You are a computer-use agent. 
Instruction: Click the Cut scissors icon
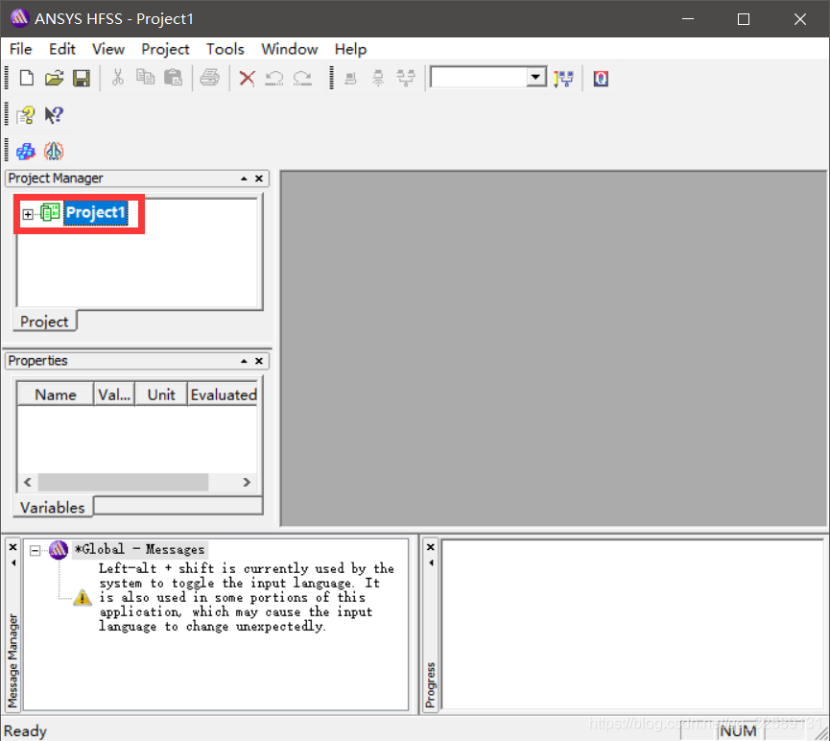118,78
